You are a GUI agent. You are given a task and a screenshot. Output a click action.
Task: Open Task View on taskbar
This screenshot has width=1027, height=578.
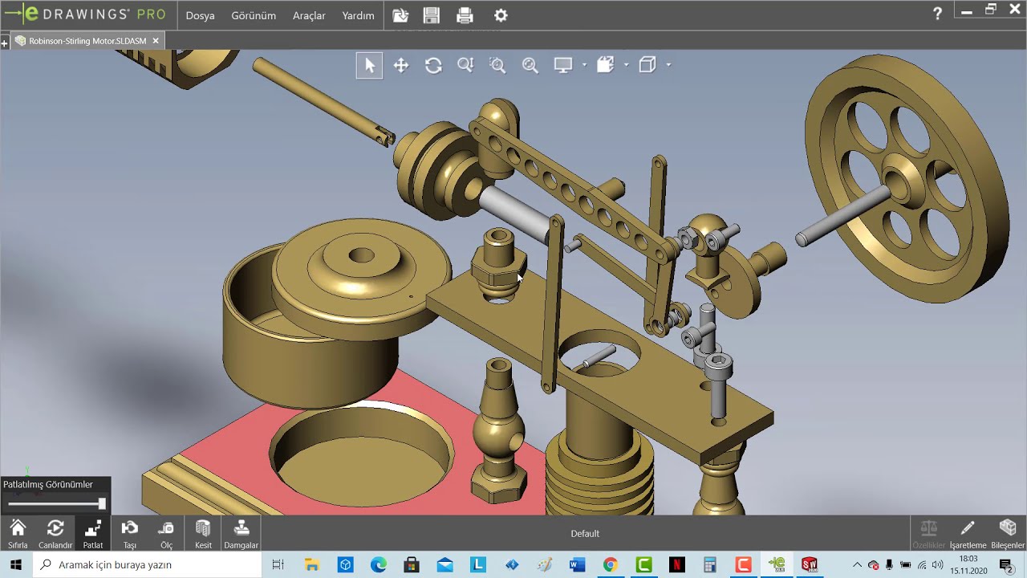pos(278,565)
